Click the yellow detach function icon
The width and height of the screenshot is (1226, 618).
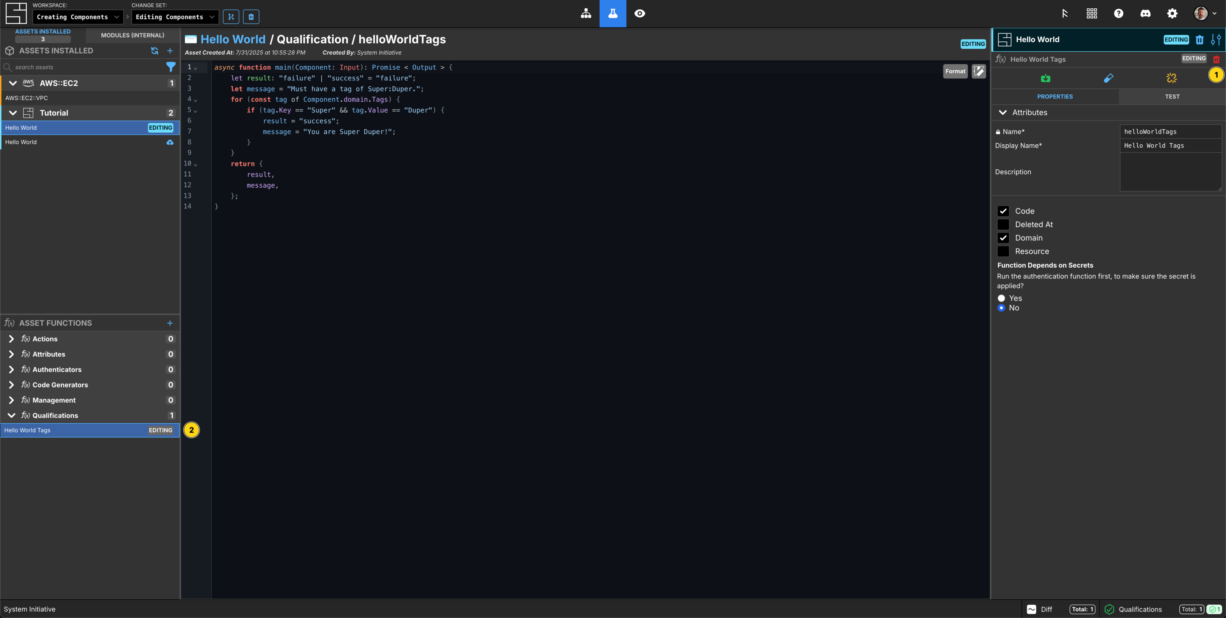pos(1171,78)
